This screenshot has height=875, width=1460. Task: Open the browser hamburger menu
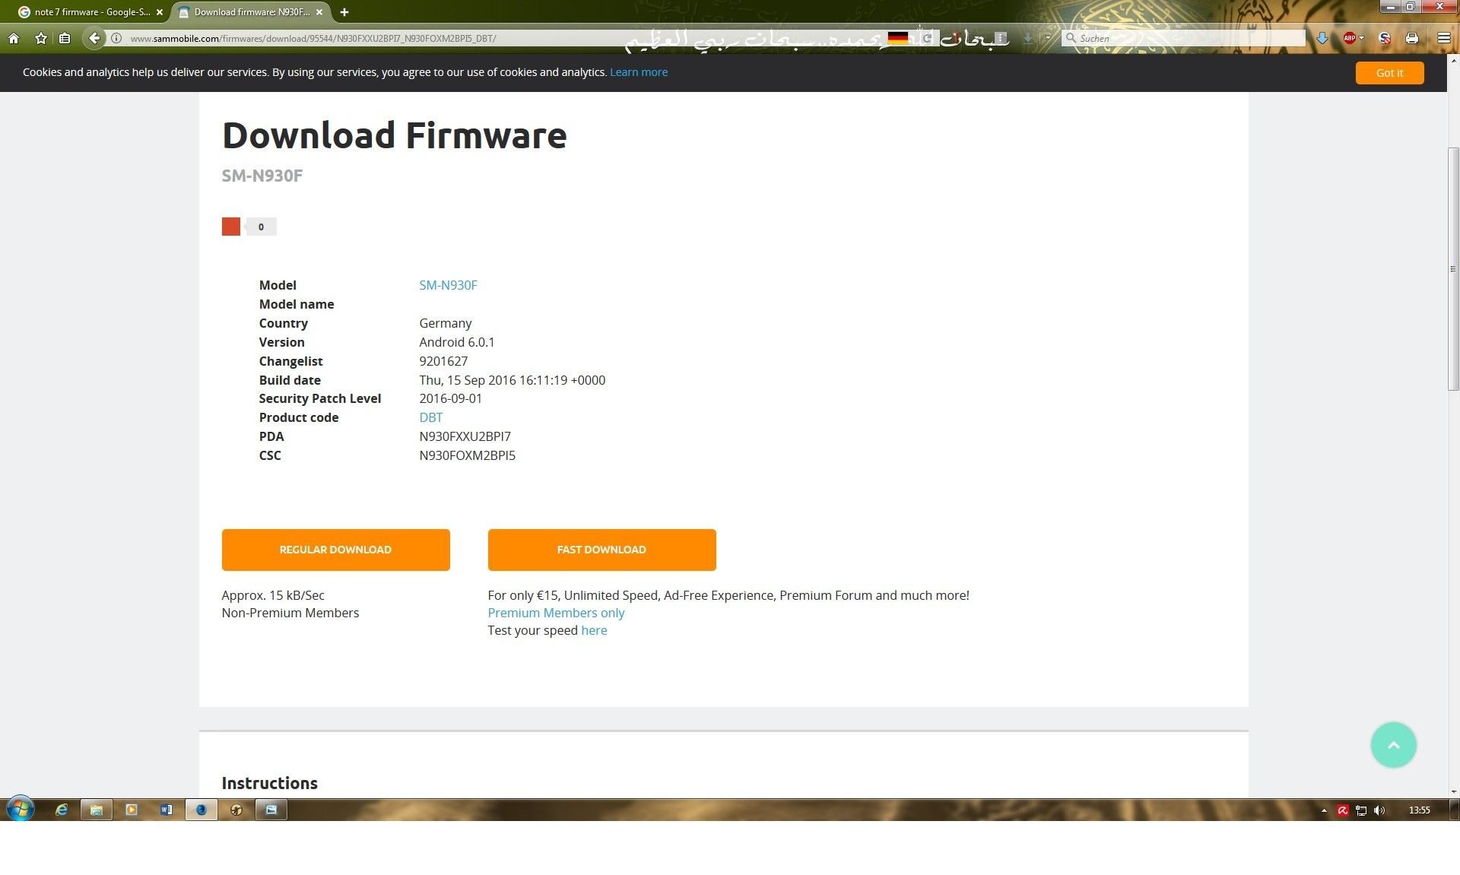(1443, 38)
